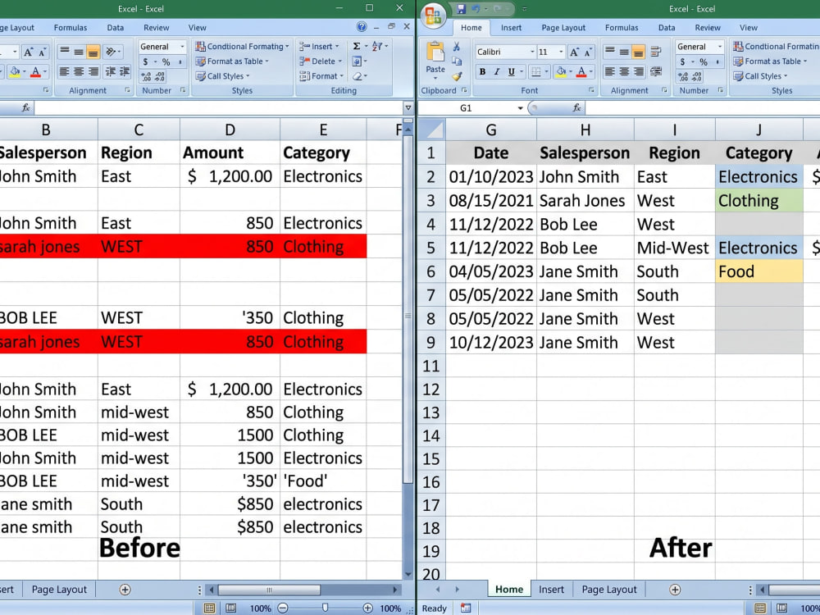
Task: Click the Insert Function fx icon in right window
Action: click(x=576, y=107)
